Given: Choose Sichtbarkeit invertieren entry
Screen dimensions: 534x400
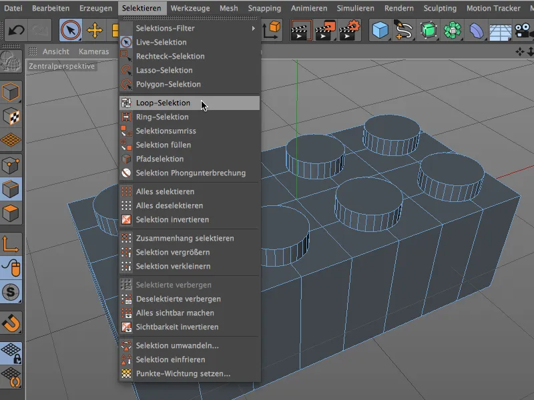Looking at the screenshot, I should pos(190,327).
